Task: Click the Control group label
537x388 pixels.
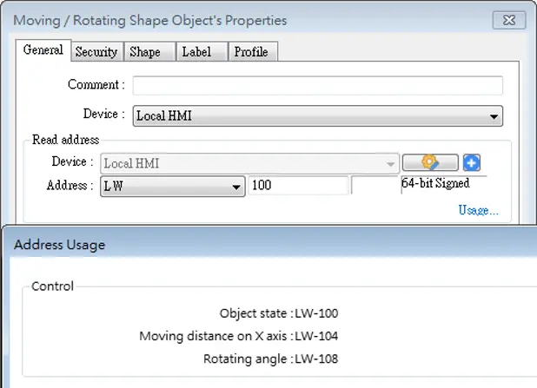Action: [52, 286]
